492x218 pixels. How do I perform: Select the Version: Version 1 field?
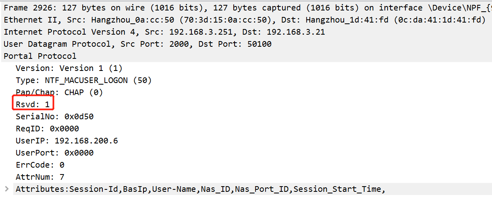pyautogui.click(x=69, y=68)
